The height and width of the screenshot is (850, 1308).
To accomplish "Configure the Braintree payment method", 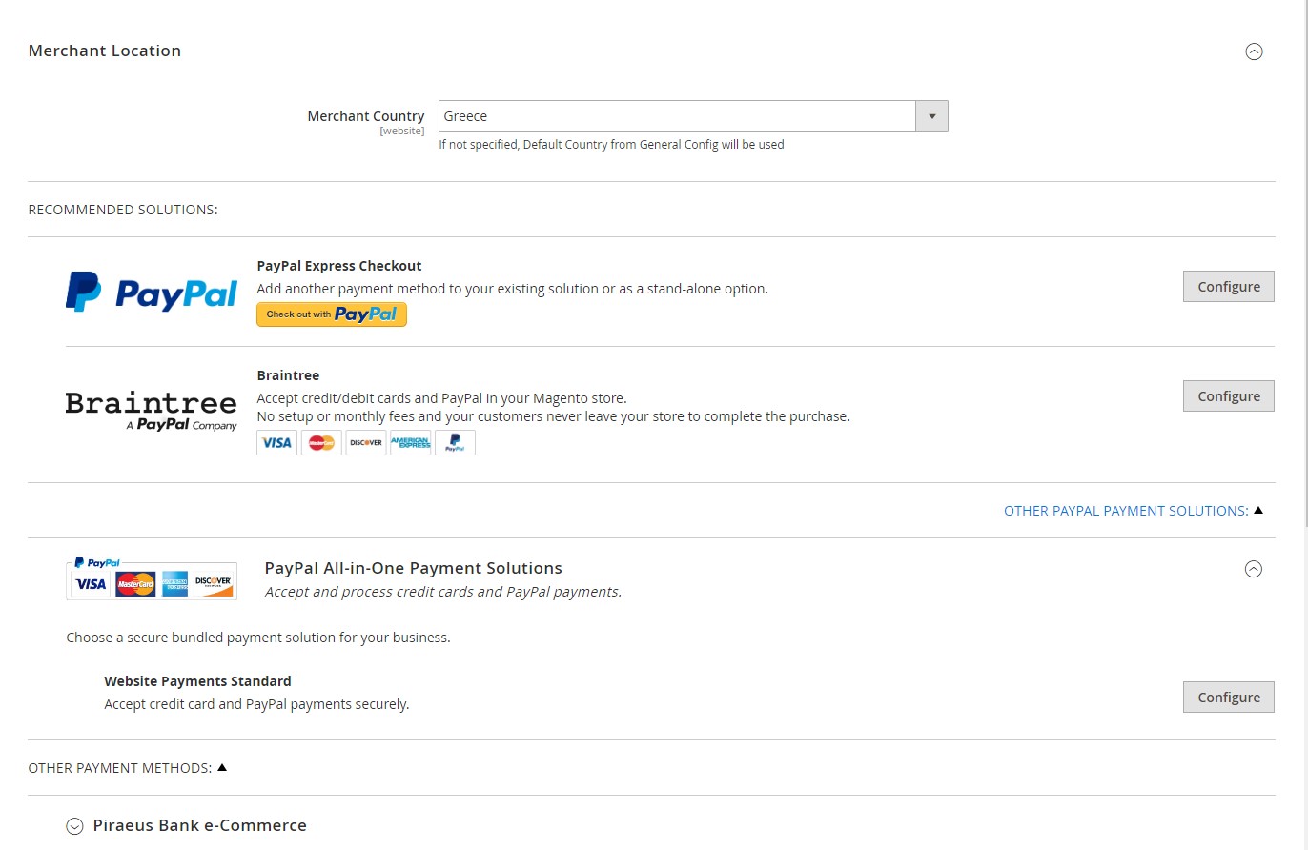I will pos(1228,395).
